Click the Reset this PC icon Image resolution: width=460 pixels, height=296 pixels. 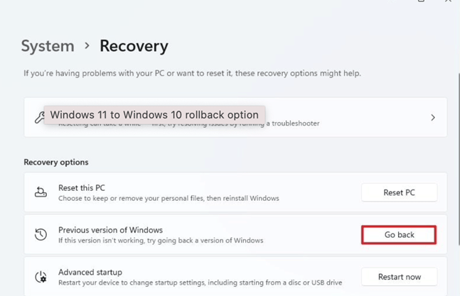tap(41, 192)
